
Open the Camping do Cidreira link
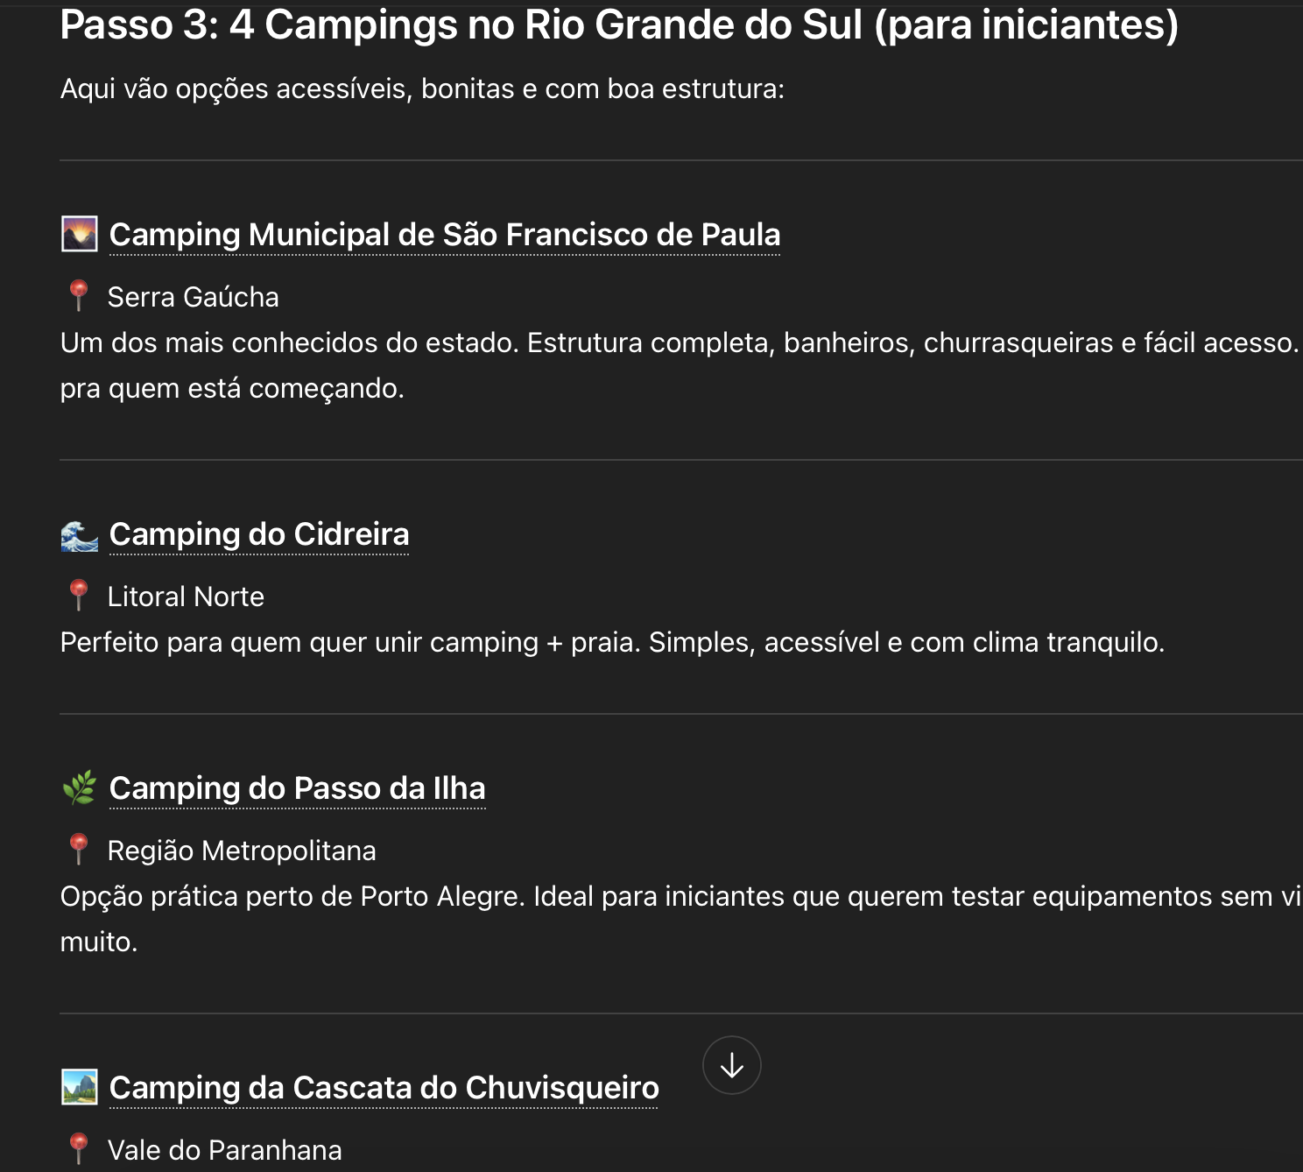tap(258, 534)
